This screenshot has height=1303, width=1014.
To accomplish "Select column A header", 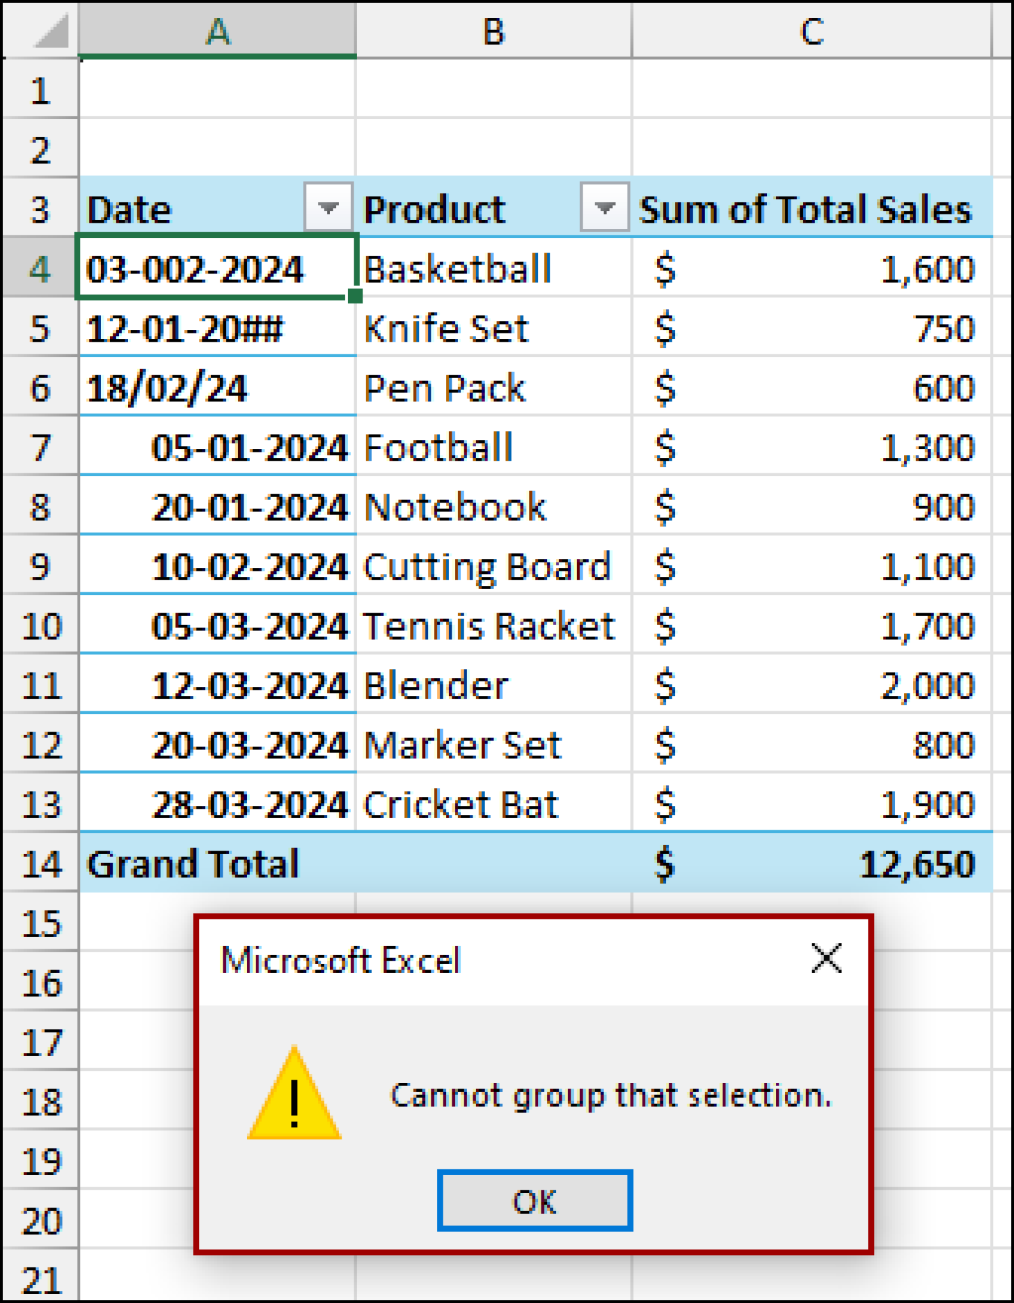I will pos(217,31).
